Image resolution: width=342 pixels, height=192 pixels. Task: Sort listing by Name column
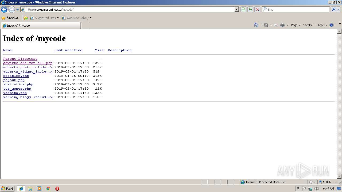tap(7, 50)
